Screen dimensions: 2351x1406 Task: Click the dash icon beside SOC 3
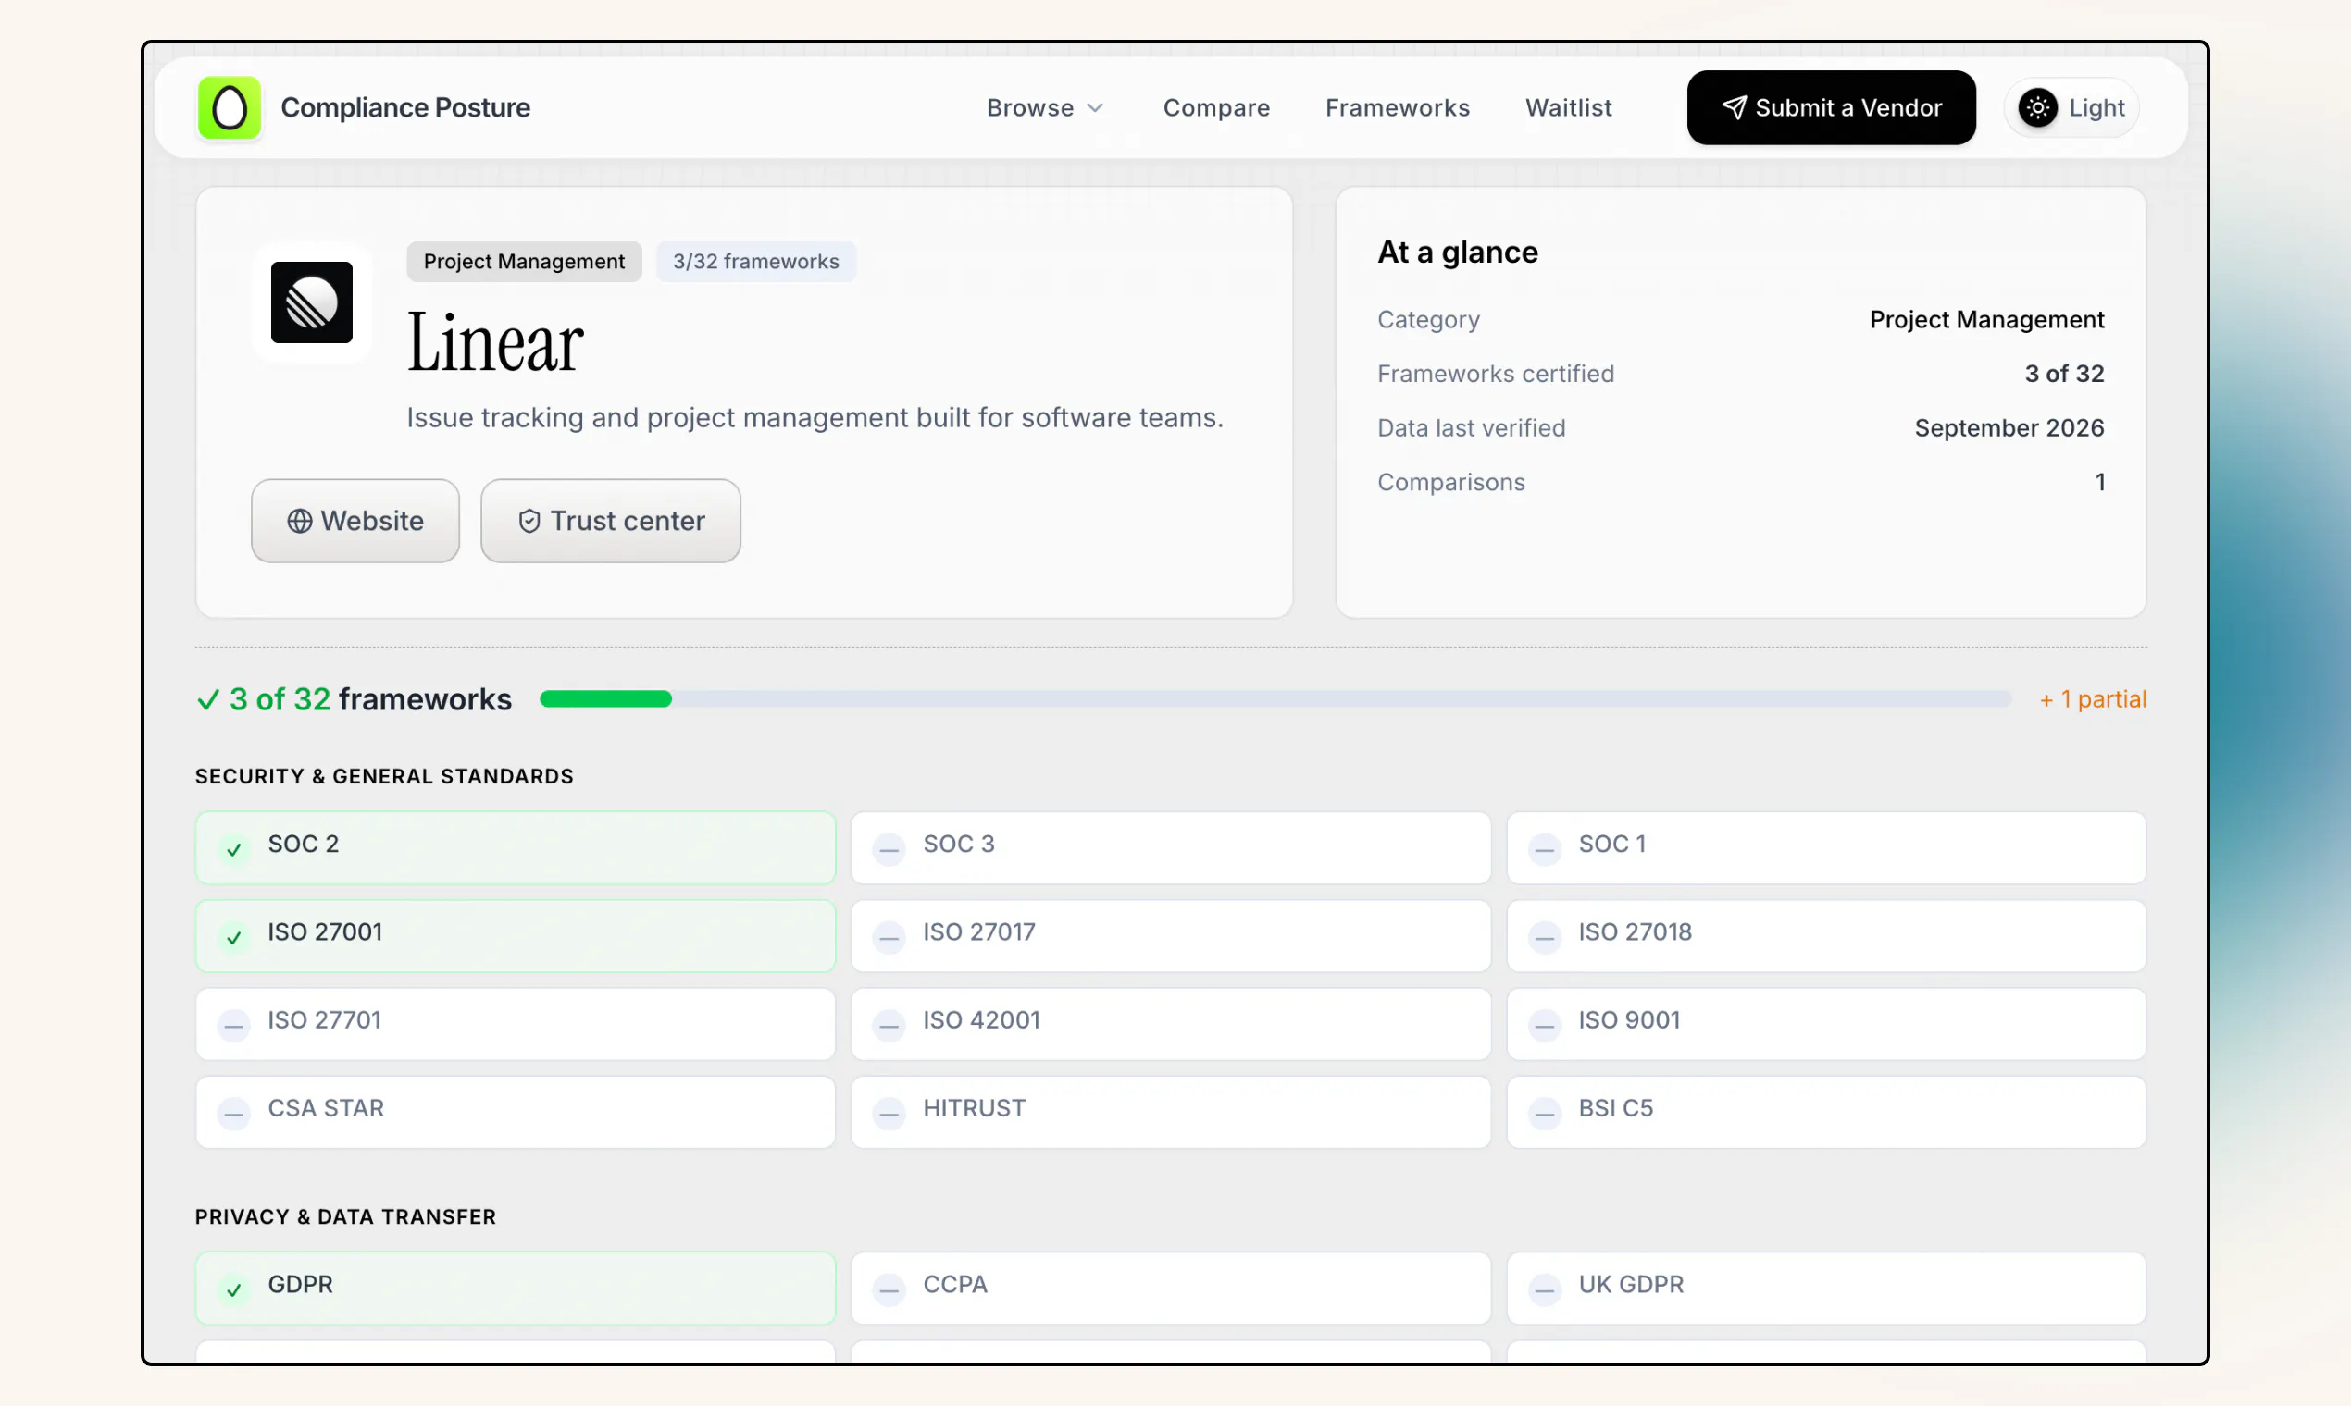coord(889,849)
